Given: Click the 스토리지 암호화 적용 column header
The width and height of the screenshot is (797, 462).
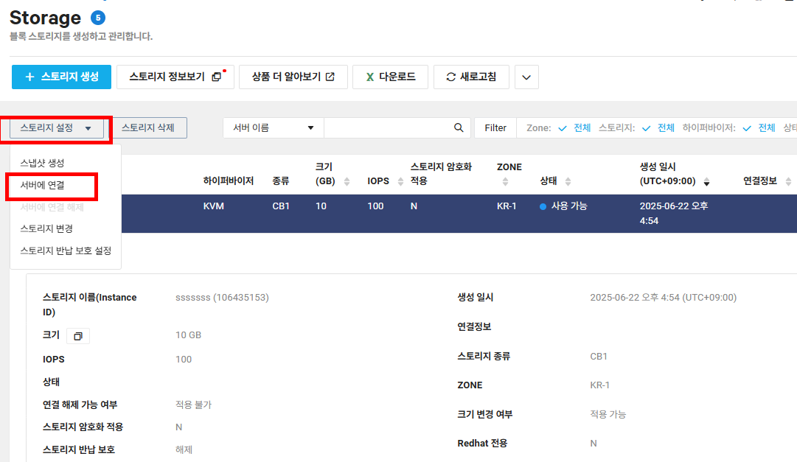Looking at the screenshot, I should (441, 174).
